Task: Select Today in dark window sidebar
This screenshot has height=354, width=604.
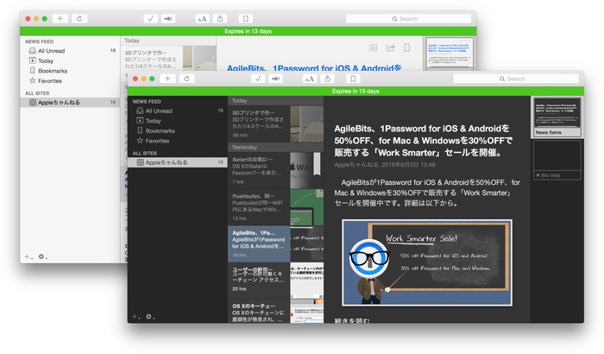Action: (x=178, y=121)
